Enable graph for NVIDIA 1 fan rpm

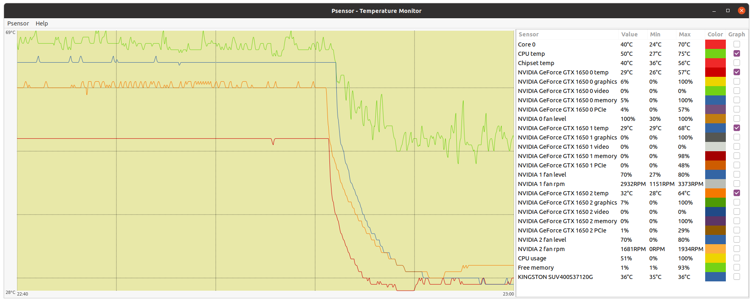(736, 184)
